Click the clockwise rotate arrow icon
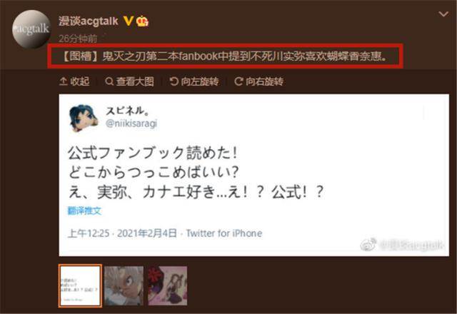Viewport: 457px width, 314px height. click(238, 81)
